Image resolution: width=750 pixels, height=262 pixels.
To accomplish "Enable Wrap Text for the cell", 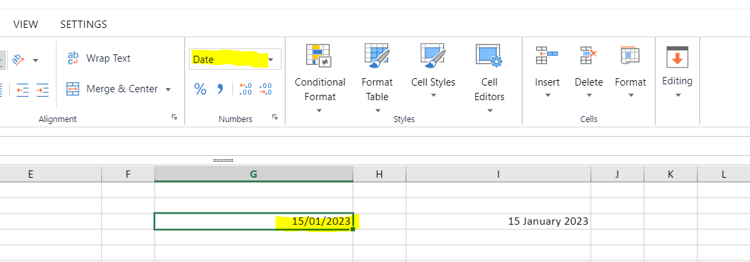I will (x=99, y=58).
